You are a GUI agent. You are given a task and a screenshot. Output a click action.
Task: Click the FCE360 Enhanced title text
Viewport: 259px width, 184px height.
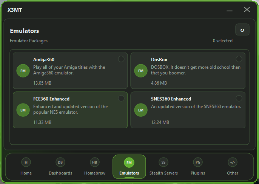click(51, 99)
